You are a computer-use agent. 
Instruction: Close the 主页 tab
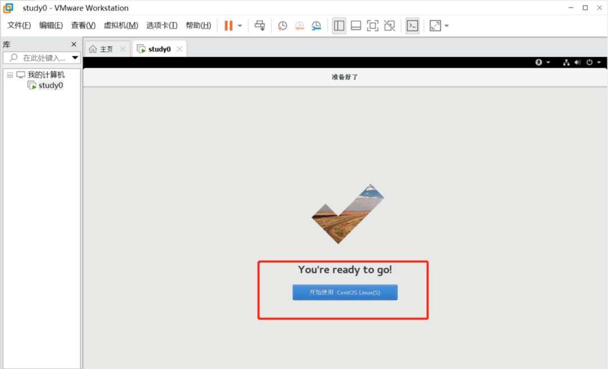(123, 49)
